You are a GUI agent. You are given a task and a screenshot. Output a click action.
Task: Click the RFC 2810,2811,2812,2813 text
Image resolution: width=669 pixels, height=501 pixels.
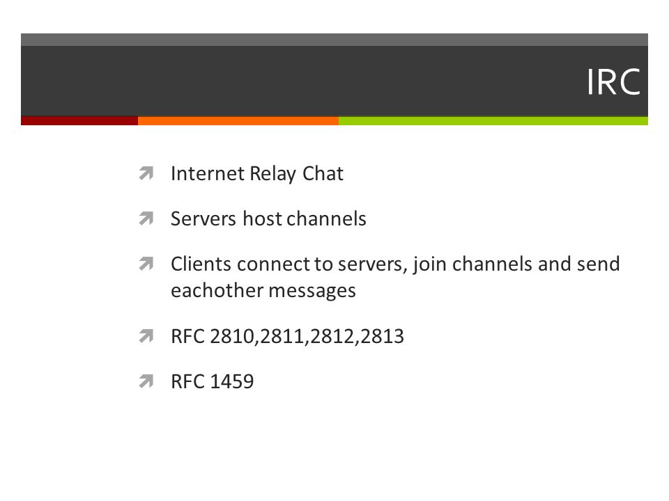click(x=287, y=337)
